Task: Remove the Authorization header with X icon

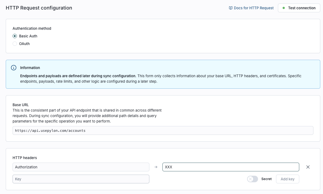Action: coord(308,167)
